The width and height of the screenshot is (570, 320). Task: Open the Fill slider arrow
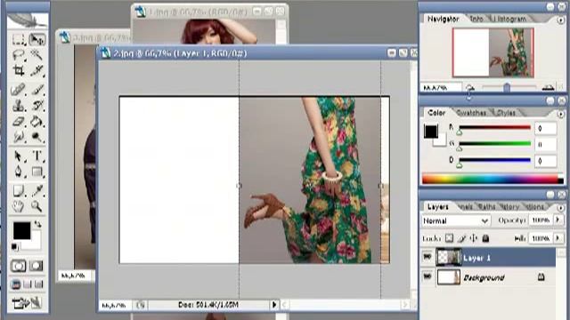[558, 238]
